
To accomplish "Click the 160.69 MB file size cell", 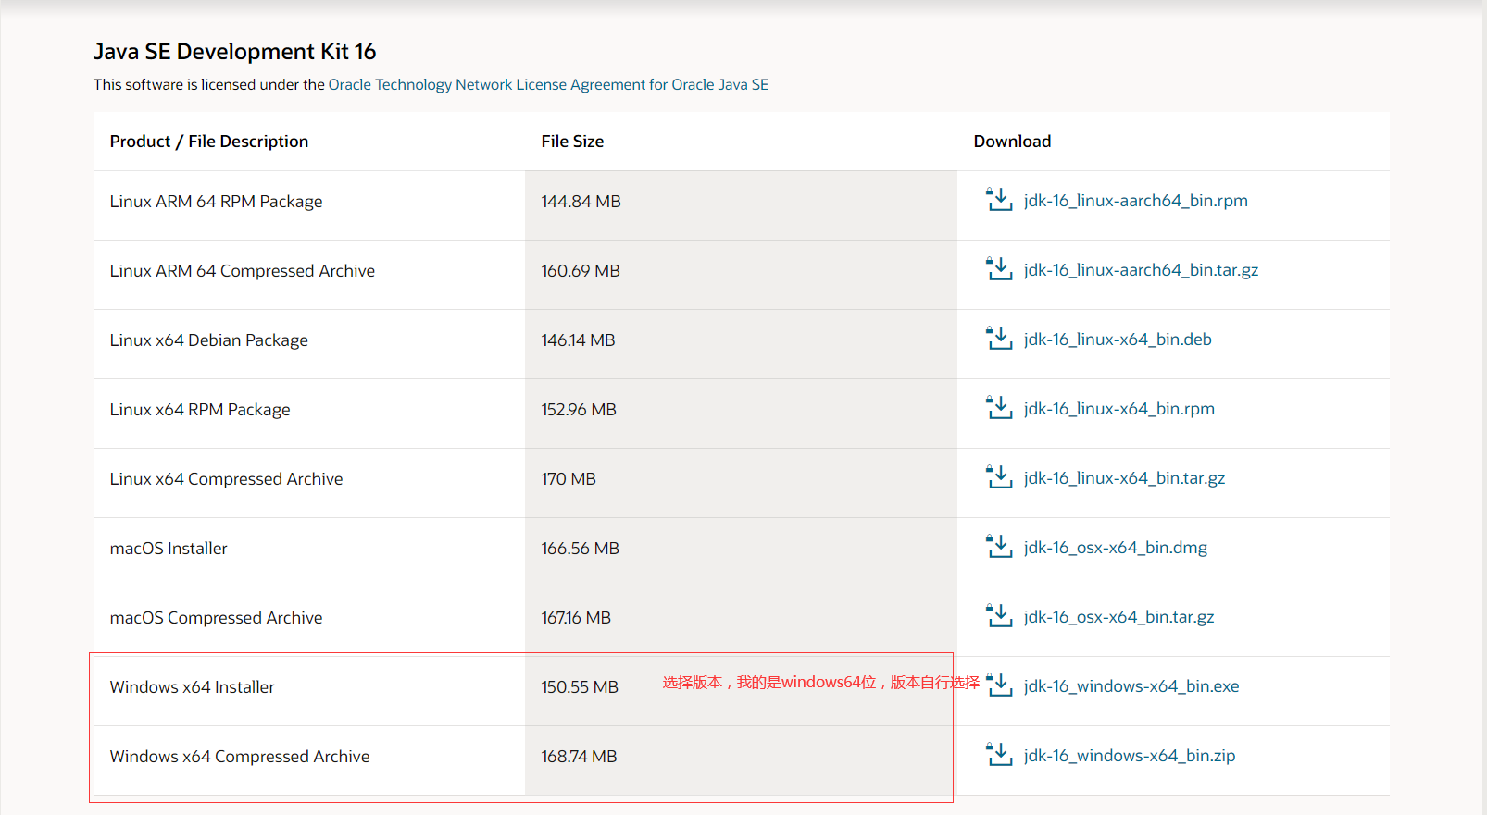I will point(741,275).
